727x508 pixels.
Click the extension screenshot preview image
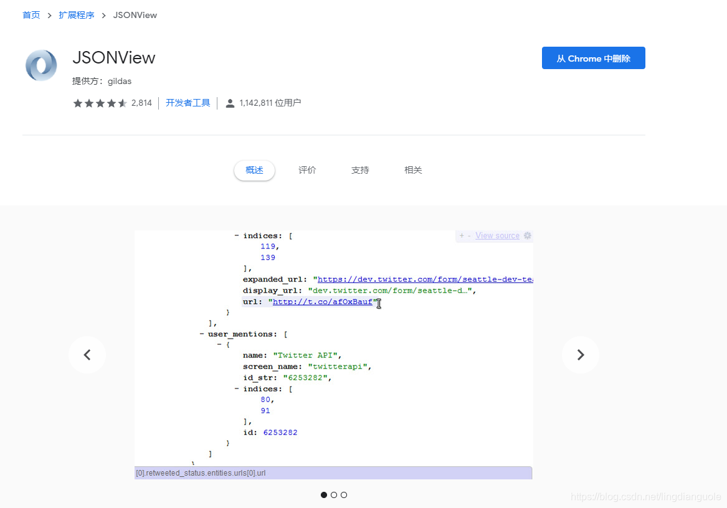pos(334,355)
